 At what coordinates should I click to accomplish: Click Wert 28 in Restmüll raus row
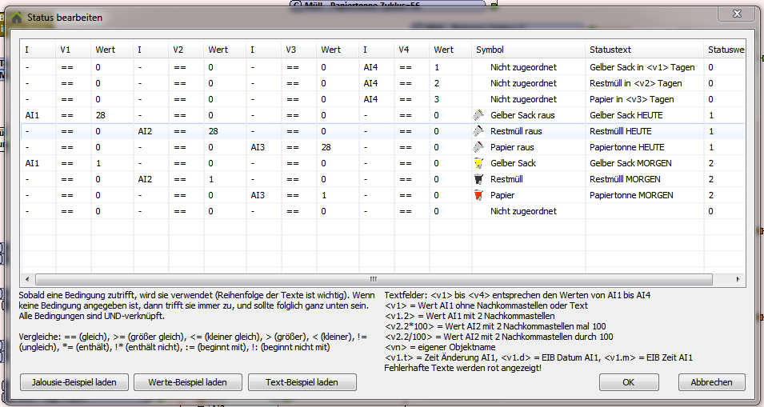225,131
